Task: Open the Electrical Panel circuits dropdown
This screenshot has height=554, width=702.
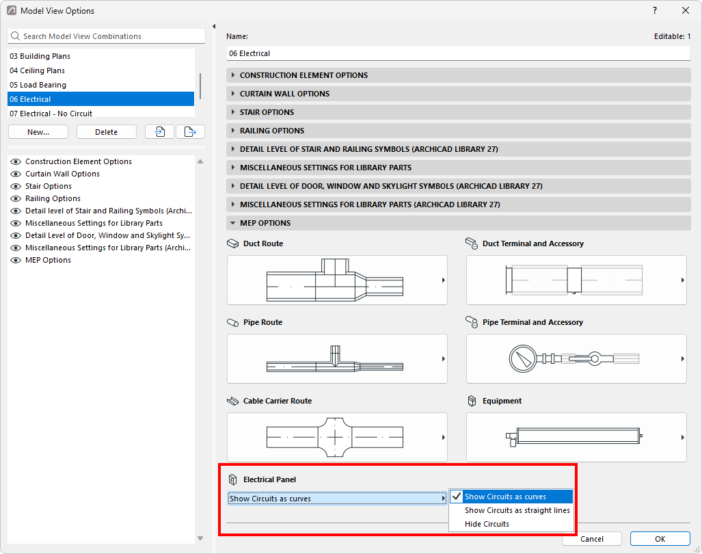Action: [337, 499]
